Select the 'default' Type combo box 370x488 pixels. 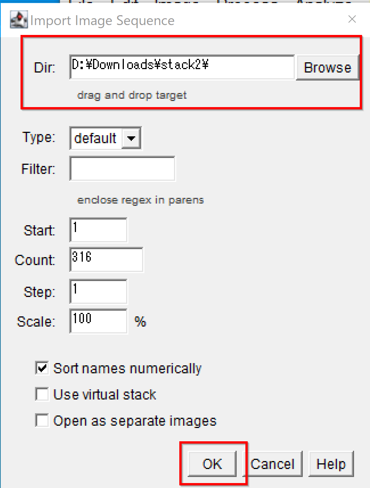(106, 138)
